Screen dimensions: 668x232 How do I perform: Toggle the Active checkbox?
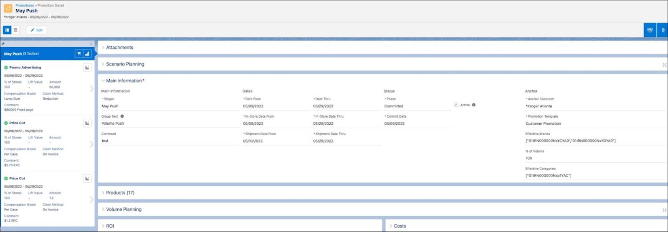click(456, 105)
